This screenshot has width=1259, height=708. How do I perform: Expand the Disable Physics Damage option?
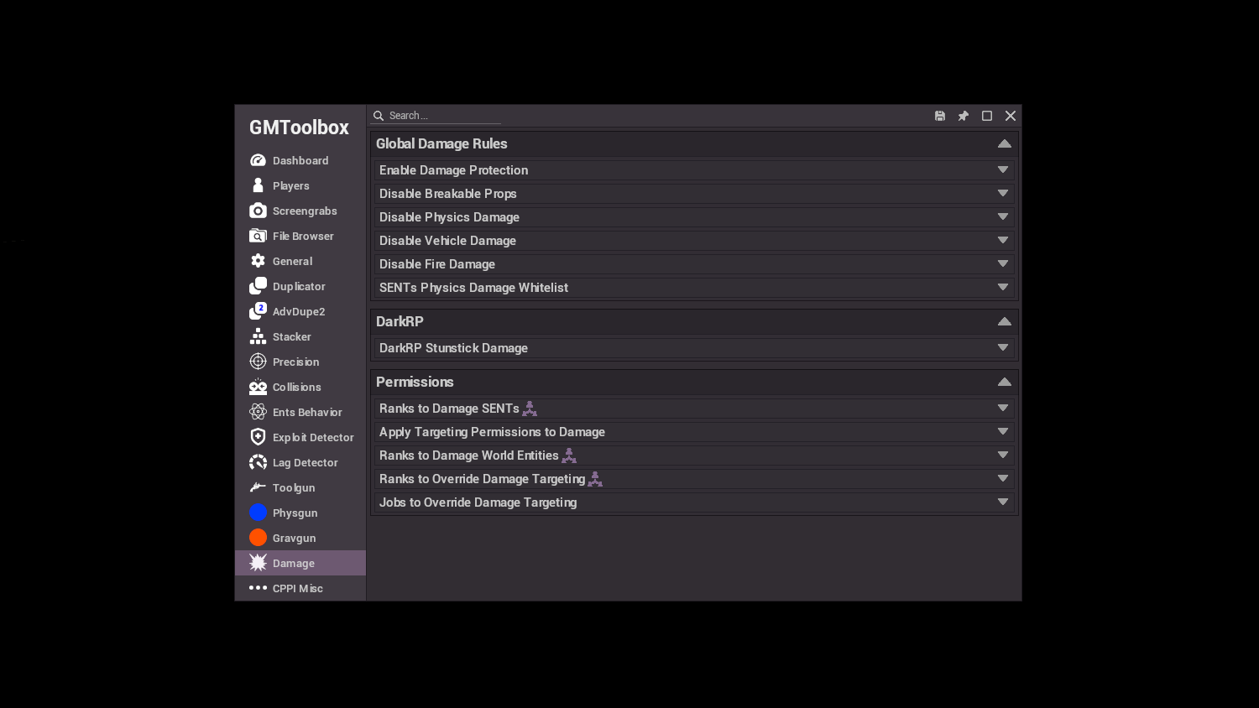point(694,217)
